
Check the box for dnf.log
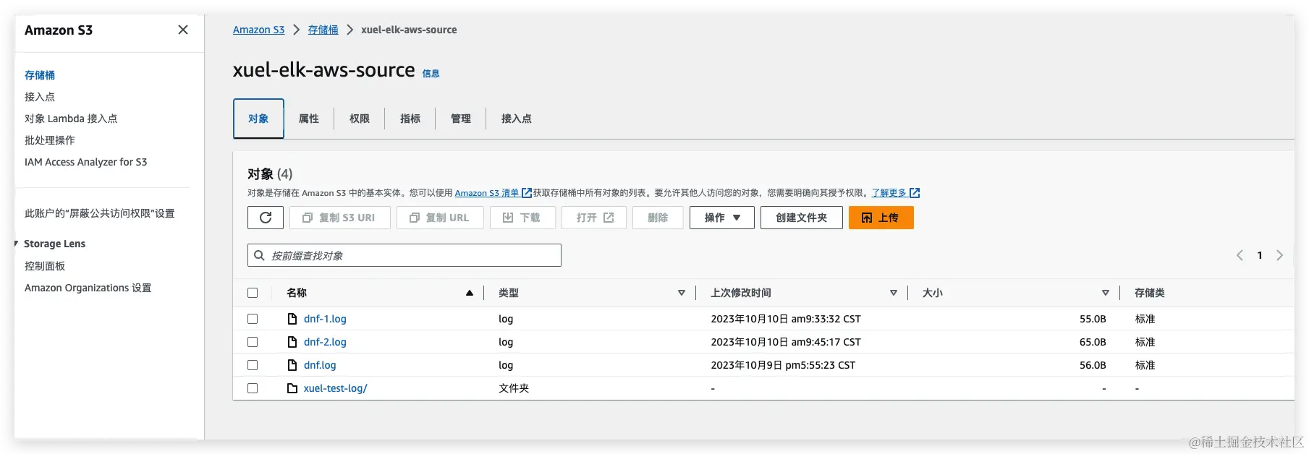253,365
